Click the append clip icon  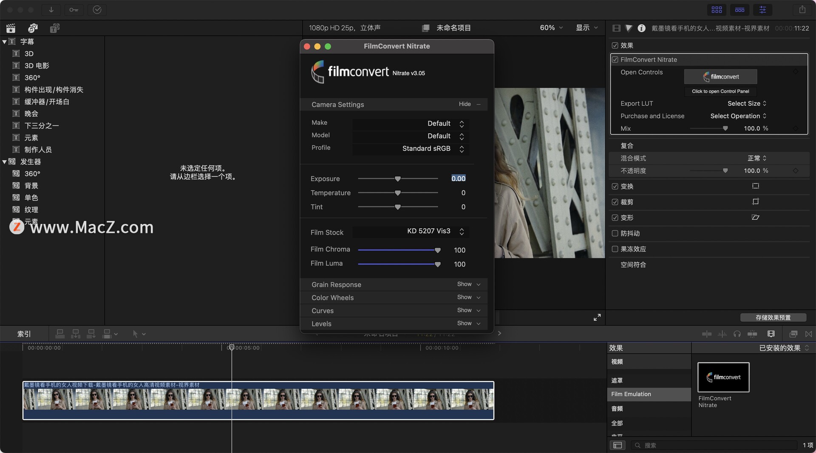[x=91, y=334]
